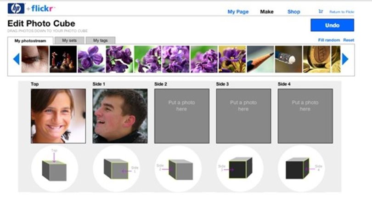This screenshot has height=197, width=372.
Task: Open the My photostream tab
Action: coord(30,40)
